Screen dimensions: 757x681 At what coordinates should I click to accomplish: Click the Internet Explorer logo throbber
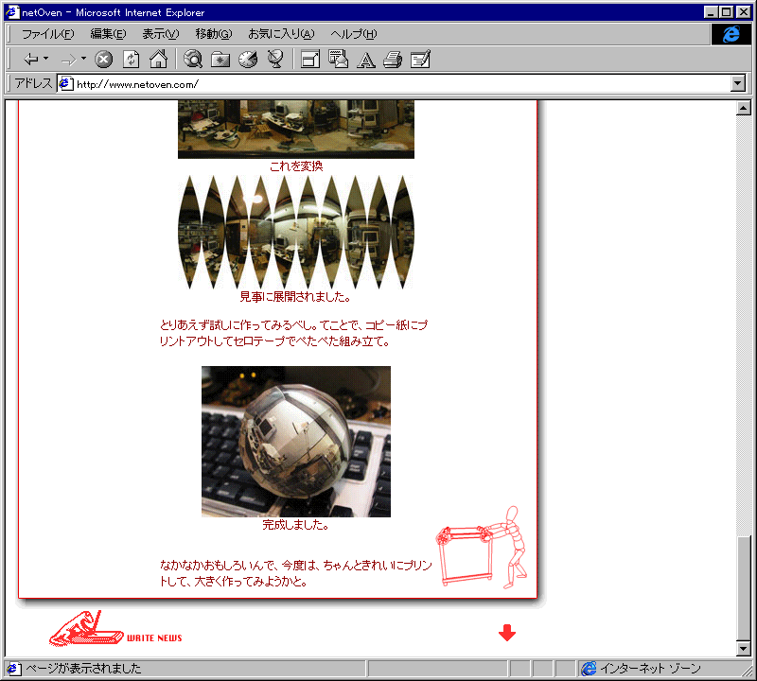point(731,34)
